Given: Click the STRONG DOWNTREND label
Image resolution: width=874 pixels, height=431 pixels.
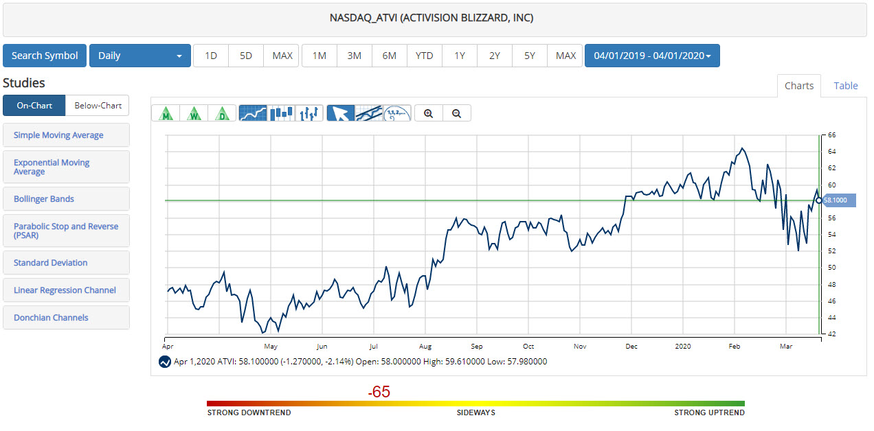Looking at the screenshot, I should coord(249,412).
